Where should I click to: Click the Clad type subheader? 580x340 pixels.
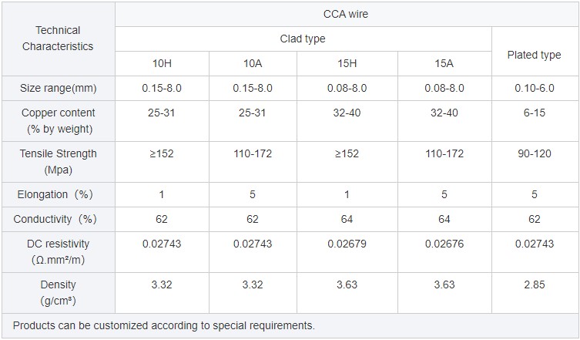[x=303, y=39]
